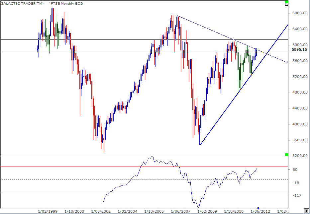This screenshot has height=214, width=310.
Task: Click the 6800.00 price axis label
Action: [x=300, y=13]
